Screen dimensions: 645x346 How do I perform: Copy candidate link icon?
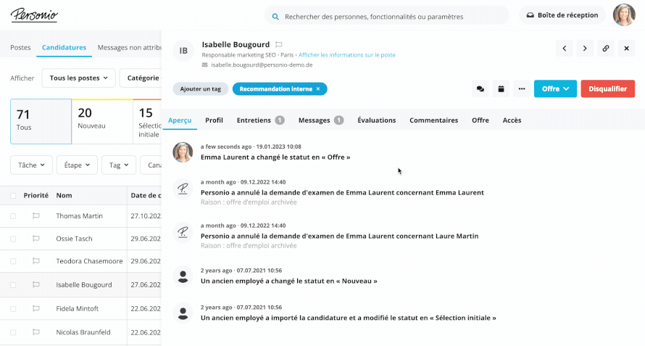(606, 48)
